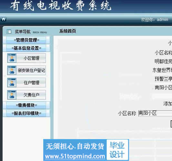The width and height of the screenshot is (172, 161).
Task: Expand the =报表打印模块= section
Action: (x=26, y=113)
